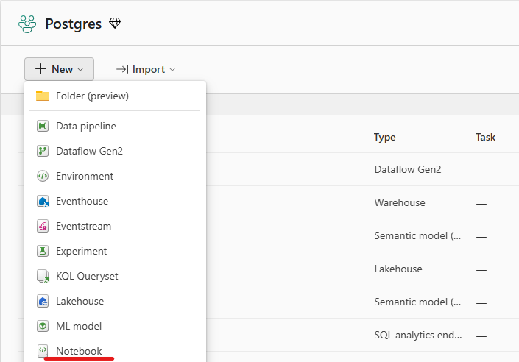519x362 pixels.
Task: Create a new Notebook from menu
Action: (115, 351)
